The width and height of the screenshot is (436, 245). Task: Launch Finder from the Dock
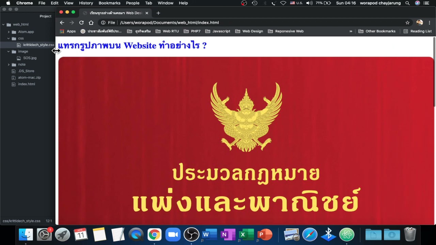pos(26,234)
